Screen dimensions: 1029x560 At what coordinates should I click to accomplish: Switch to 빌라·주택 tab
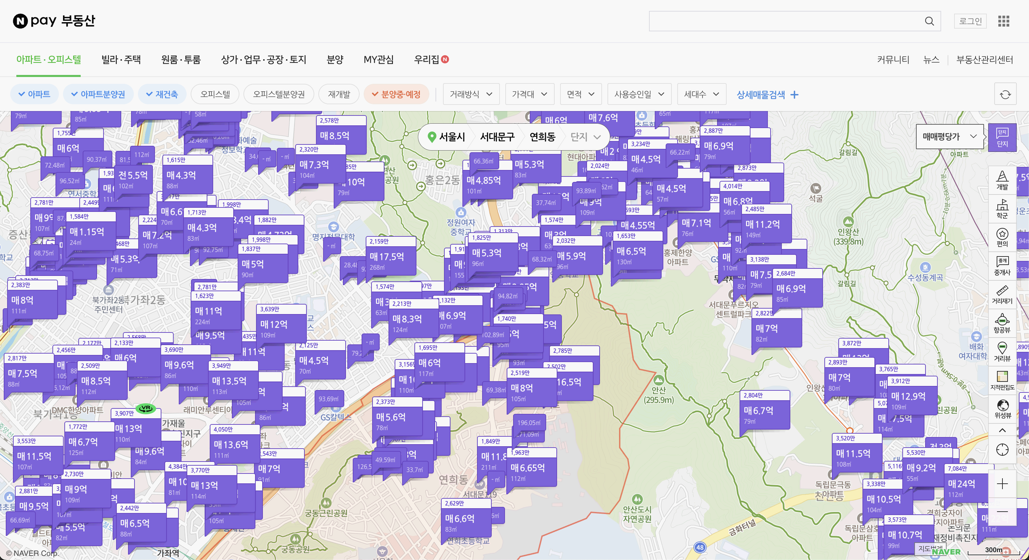click(x=121, y=60)
